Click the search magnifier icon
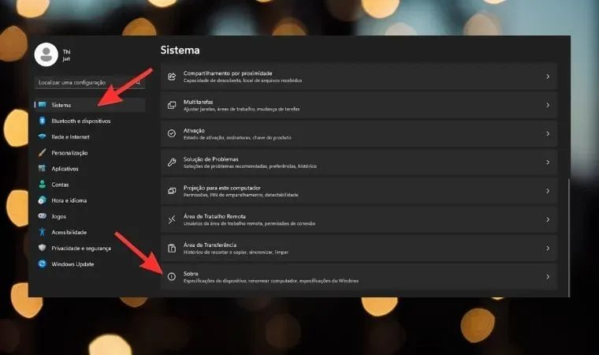The height and width of the screenshot is (355, 599). pos(138,82)
